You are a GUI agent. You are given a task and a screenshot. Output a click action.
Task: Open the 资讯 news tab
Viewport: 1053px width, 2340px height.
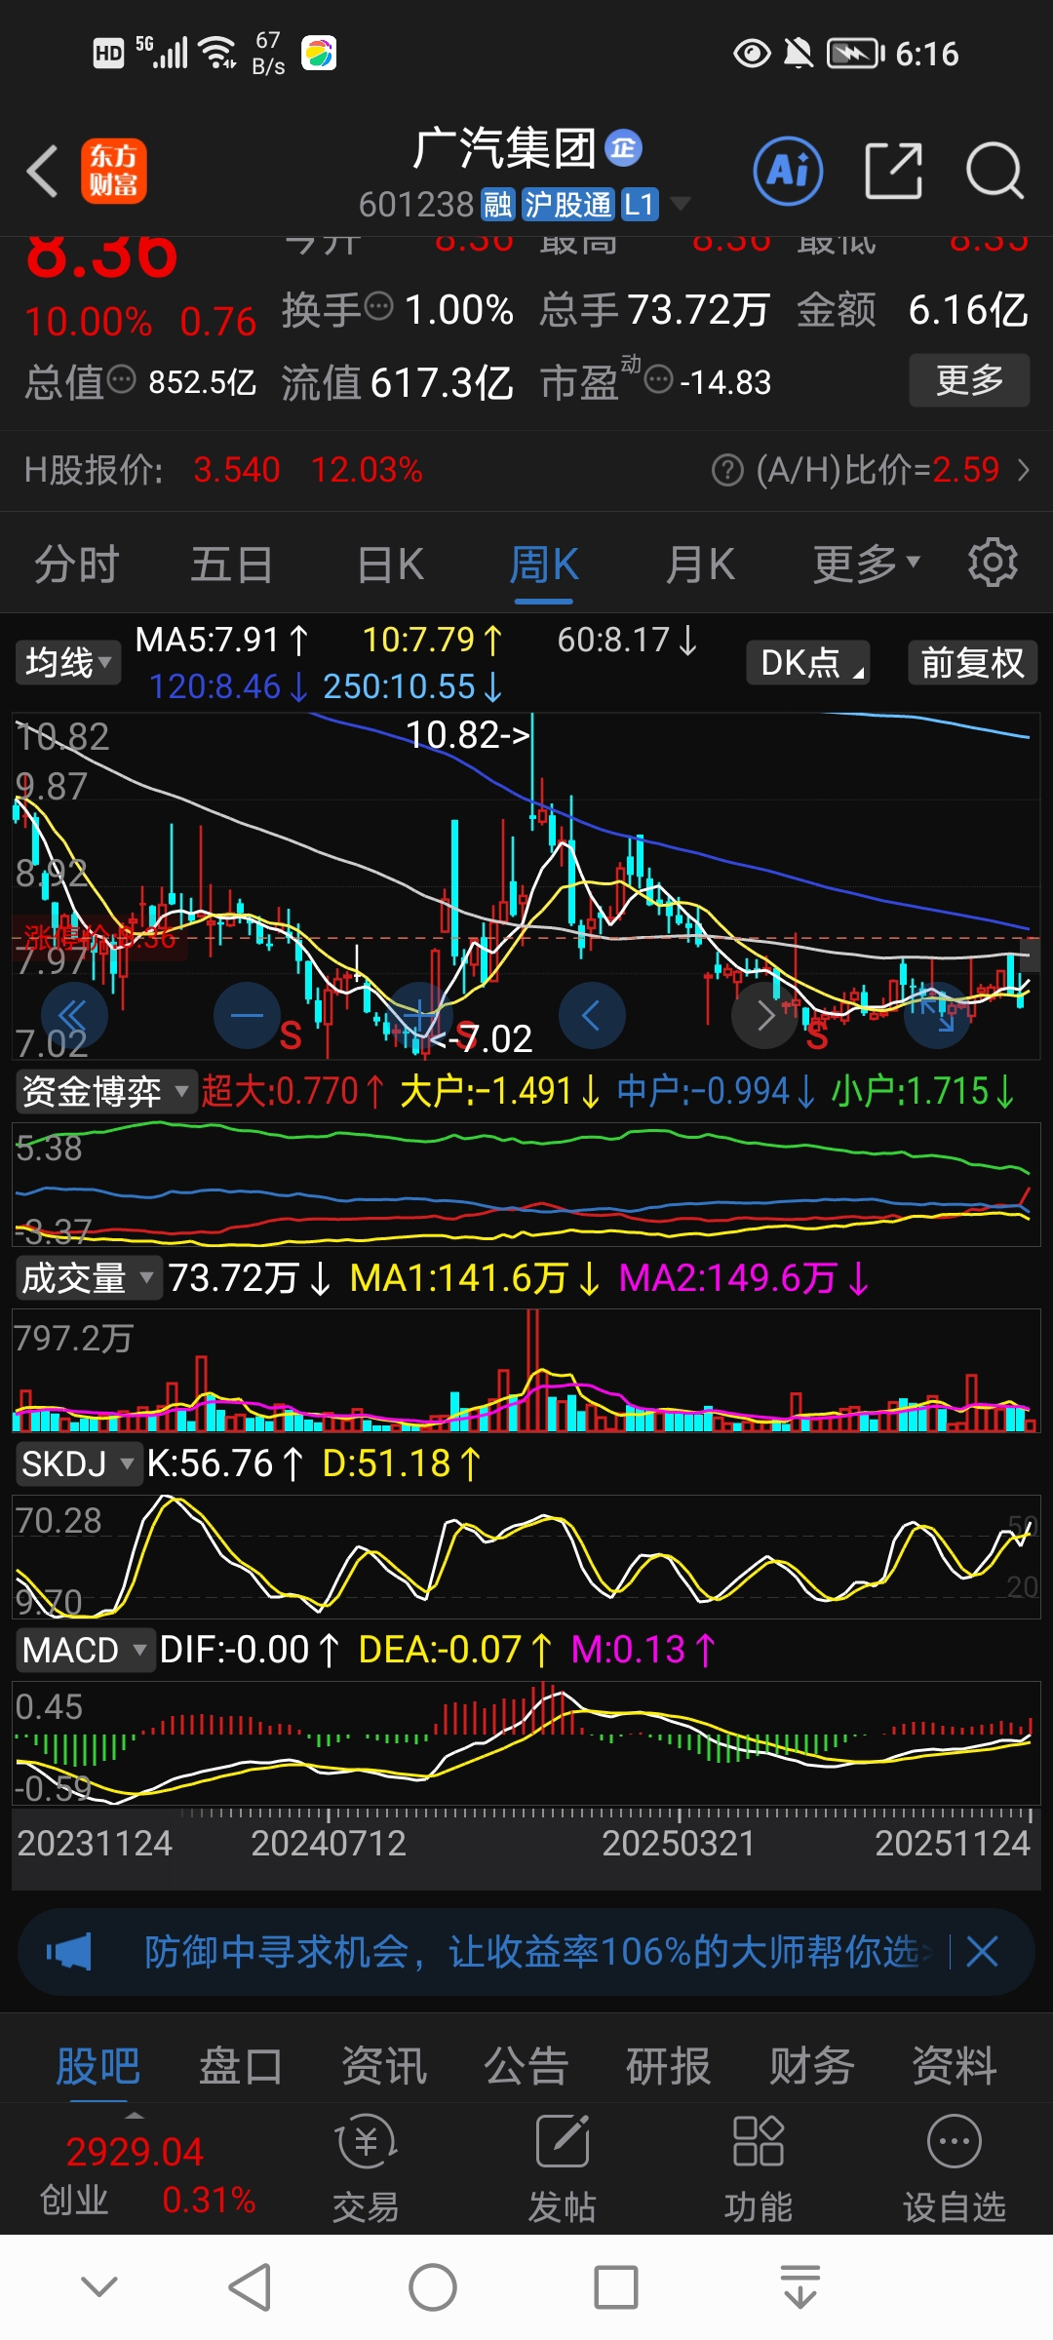383,2065
